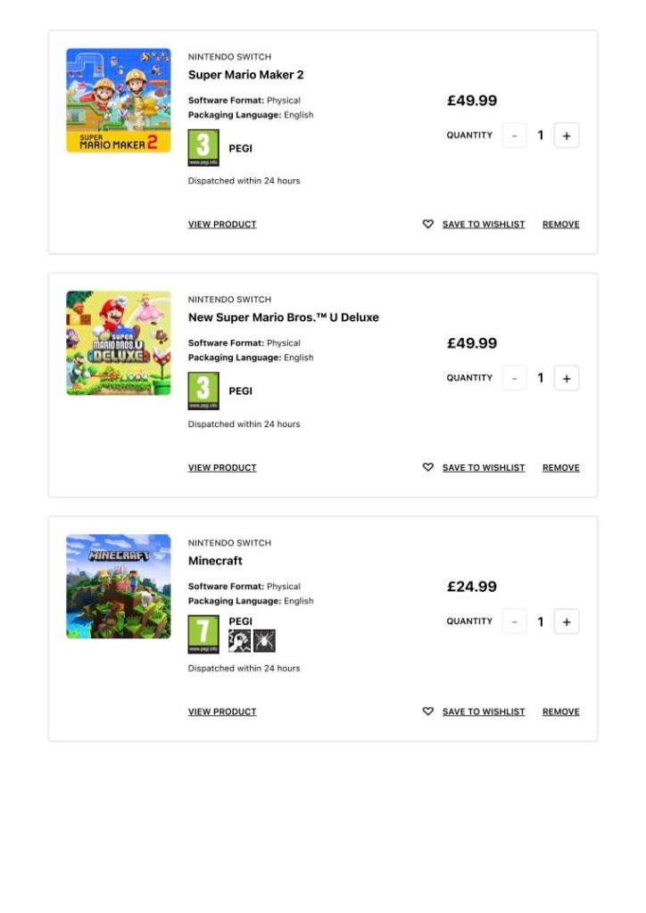Remove Super Mario Maker 2 from basket

coord(560,225)
